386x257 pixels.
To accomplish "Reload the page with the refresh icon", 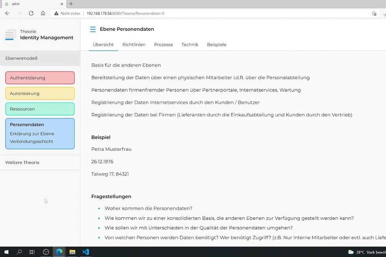I will point(31,13).
